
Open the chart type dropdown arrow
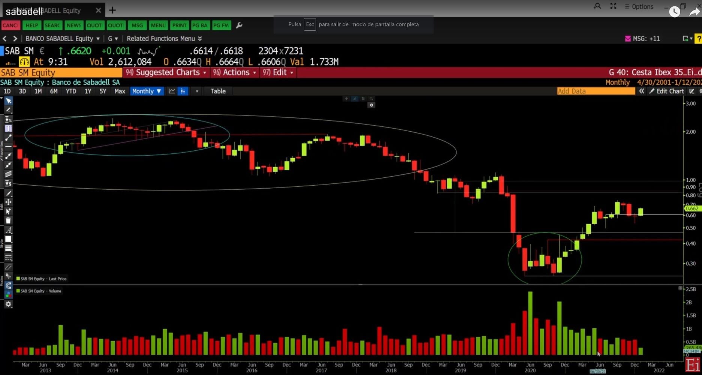[x=197, y=91]
